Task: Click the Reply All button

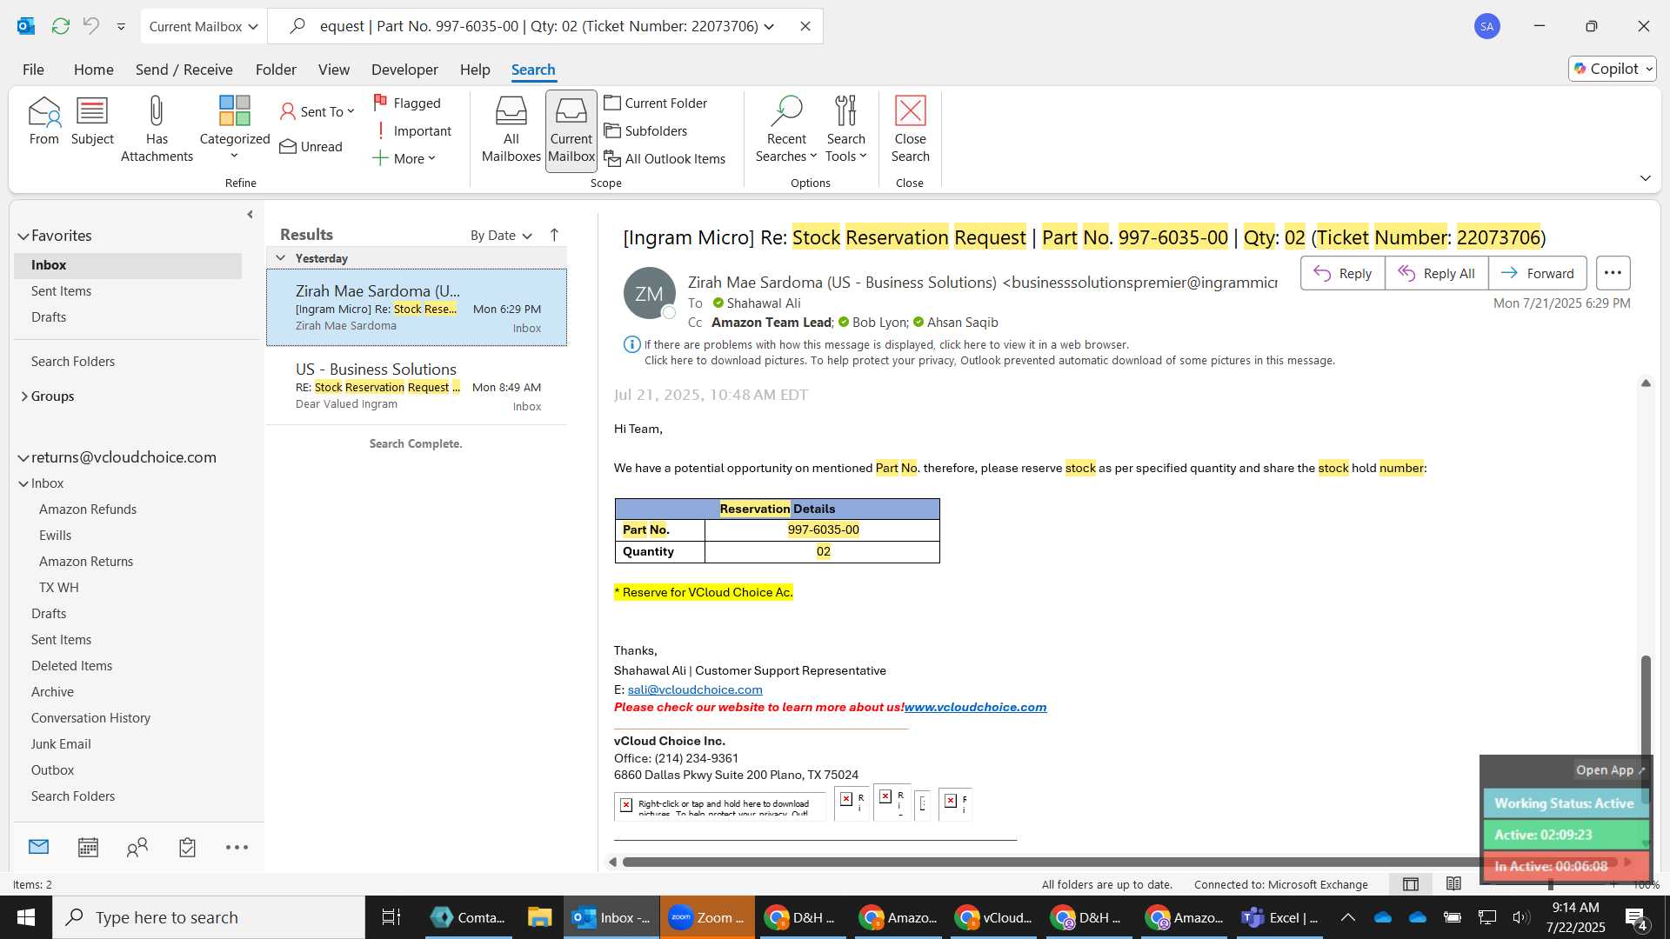Action: coord(1436,273)
